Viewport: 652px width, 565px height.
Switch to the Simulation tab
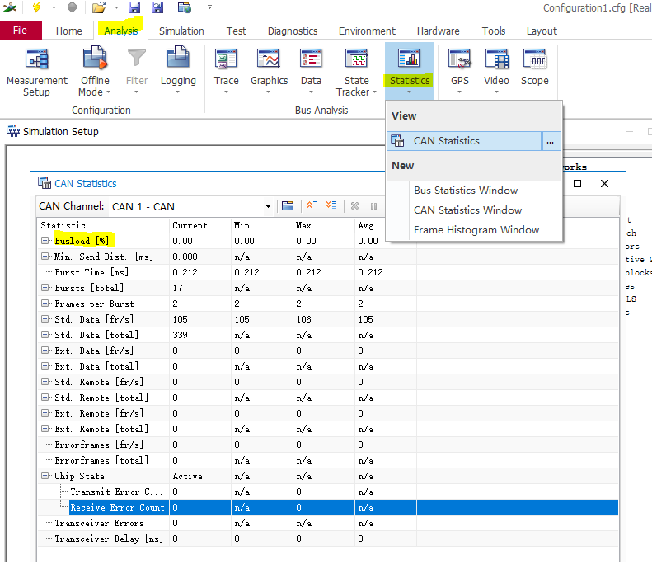pos(181,31)
